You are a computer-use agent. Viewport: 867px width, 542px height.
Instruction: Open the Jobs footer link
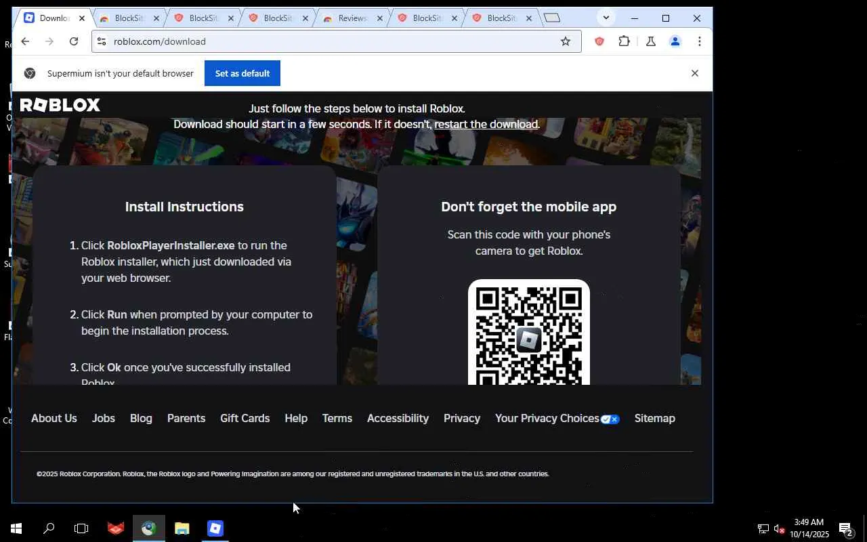104,418
